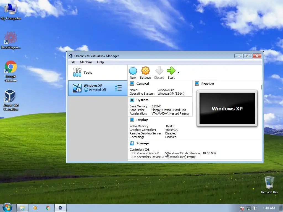
Task: Click the General section header
Action: [x=143, y=84]
